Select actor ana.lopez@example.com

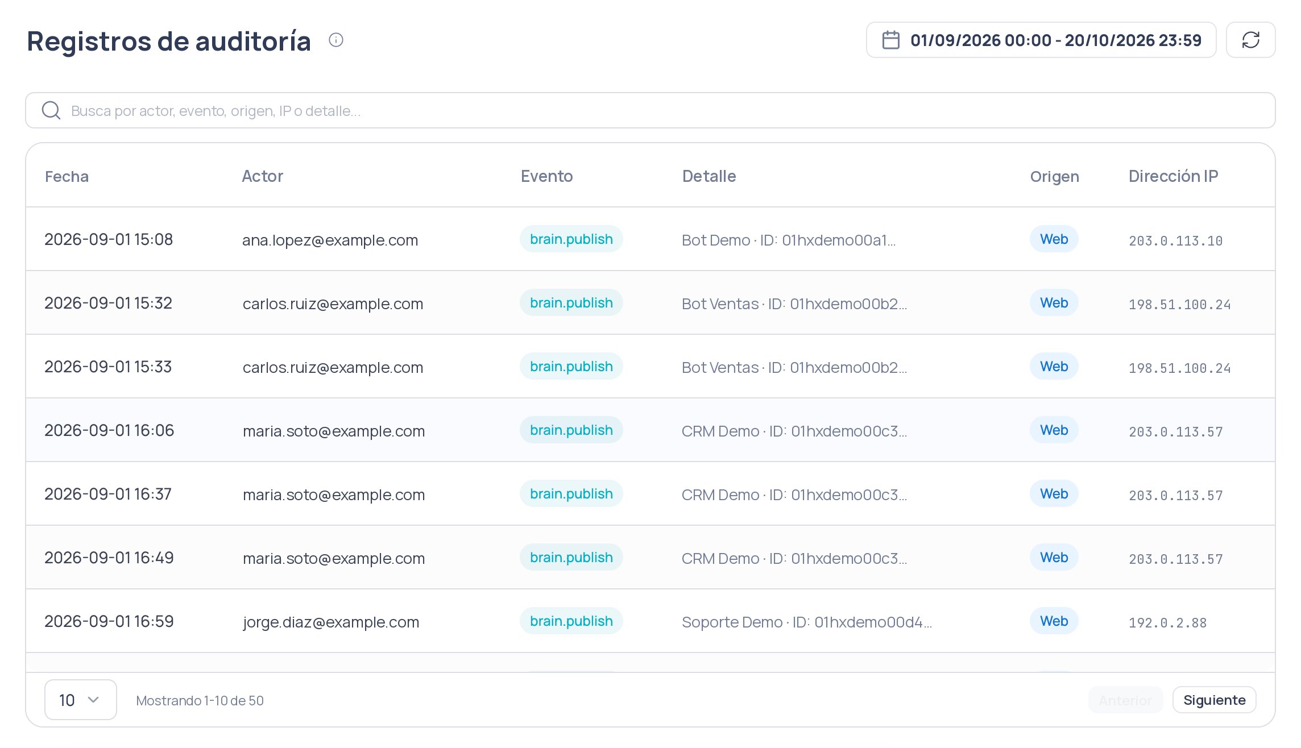pyautogui.click(x=330, y=240)
